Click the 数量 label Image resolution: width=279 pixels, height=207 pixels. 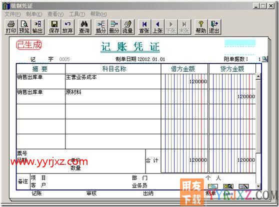pyautogui.click(x=75, y=168)
